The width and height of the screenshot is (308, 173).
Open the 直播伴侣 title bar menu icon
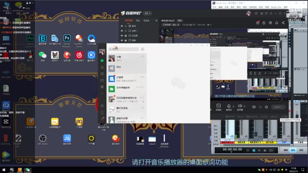(x=271, y=13)
